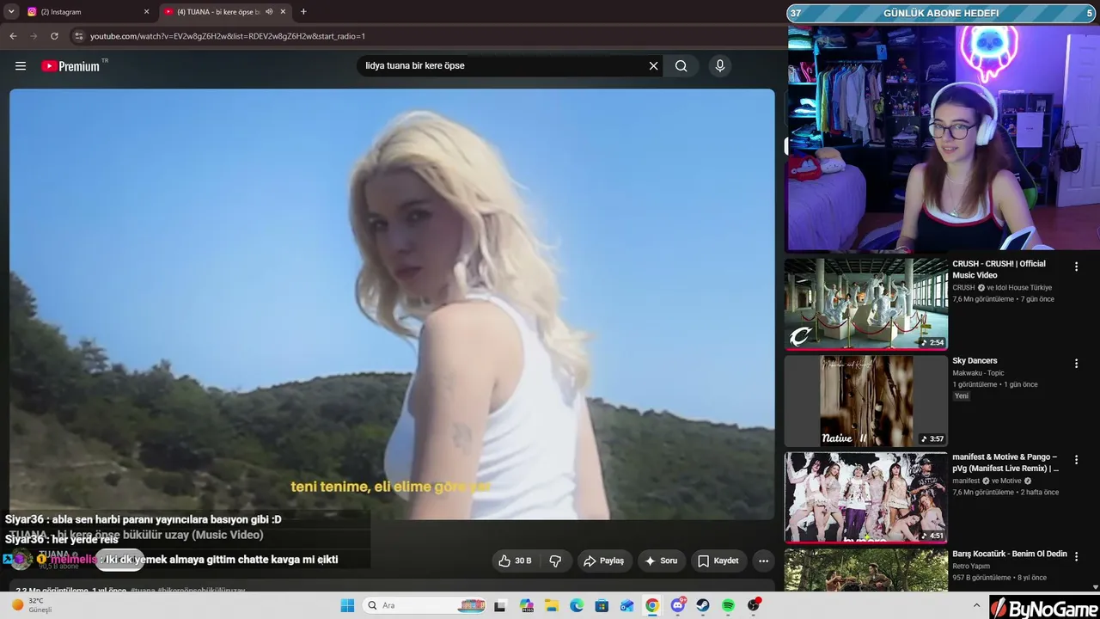The image size is (1100, 619).
Task: Open more actions below the video
Action: 763,561
